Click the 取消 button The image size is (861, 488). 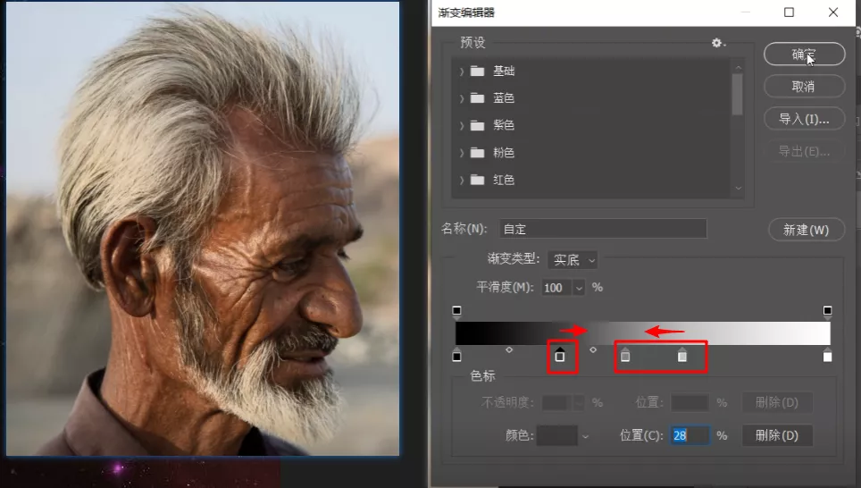804,87
